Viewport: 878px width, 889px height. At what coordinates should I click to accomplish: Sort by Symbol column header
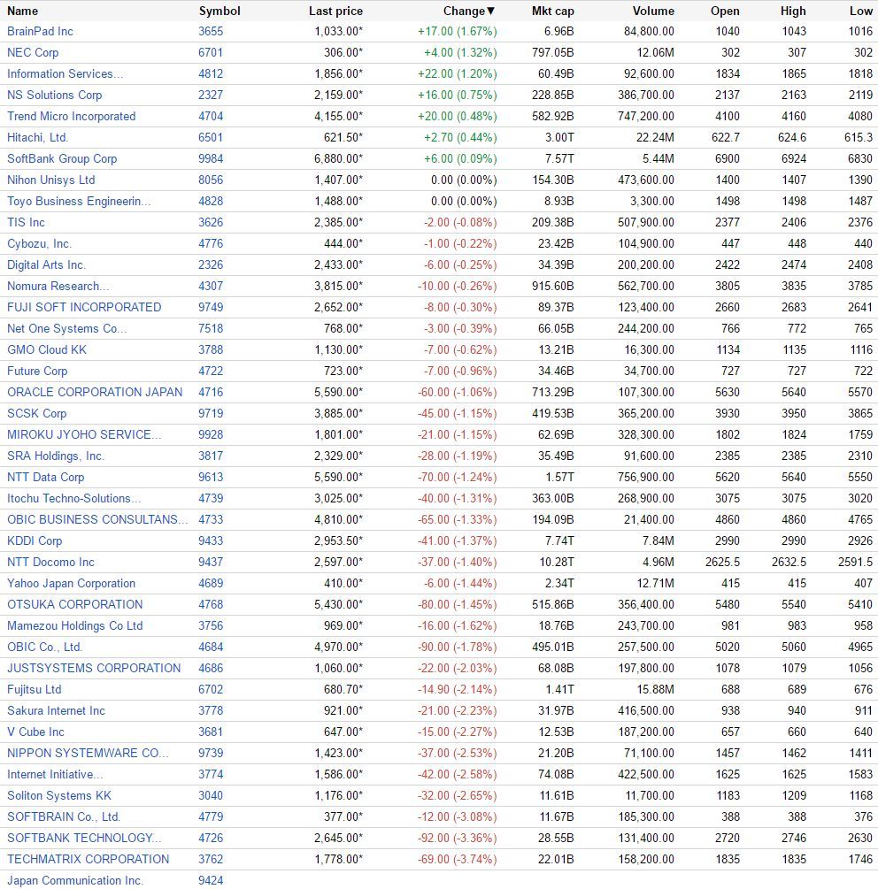[219, 11]
